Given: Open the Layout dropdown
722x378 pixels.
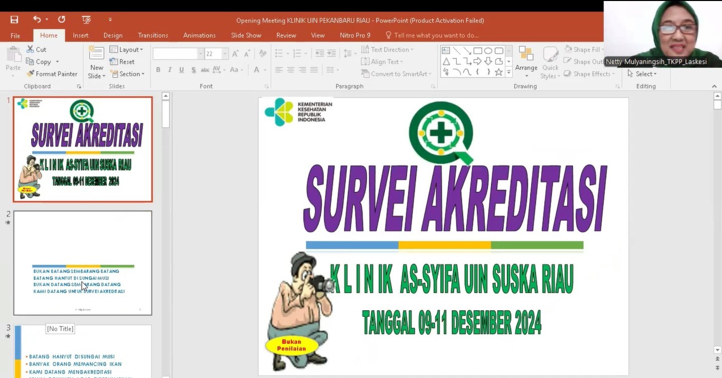Looking at the screenshot, I should click(x=126, y=50).
